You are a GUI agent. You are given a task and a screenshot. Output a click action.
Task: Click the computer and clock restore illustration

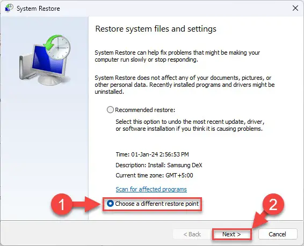click(x=45, y=60)
